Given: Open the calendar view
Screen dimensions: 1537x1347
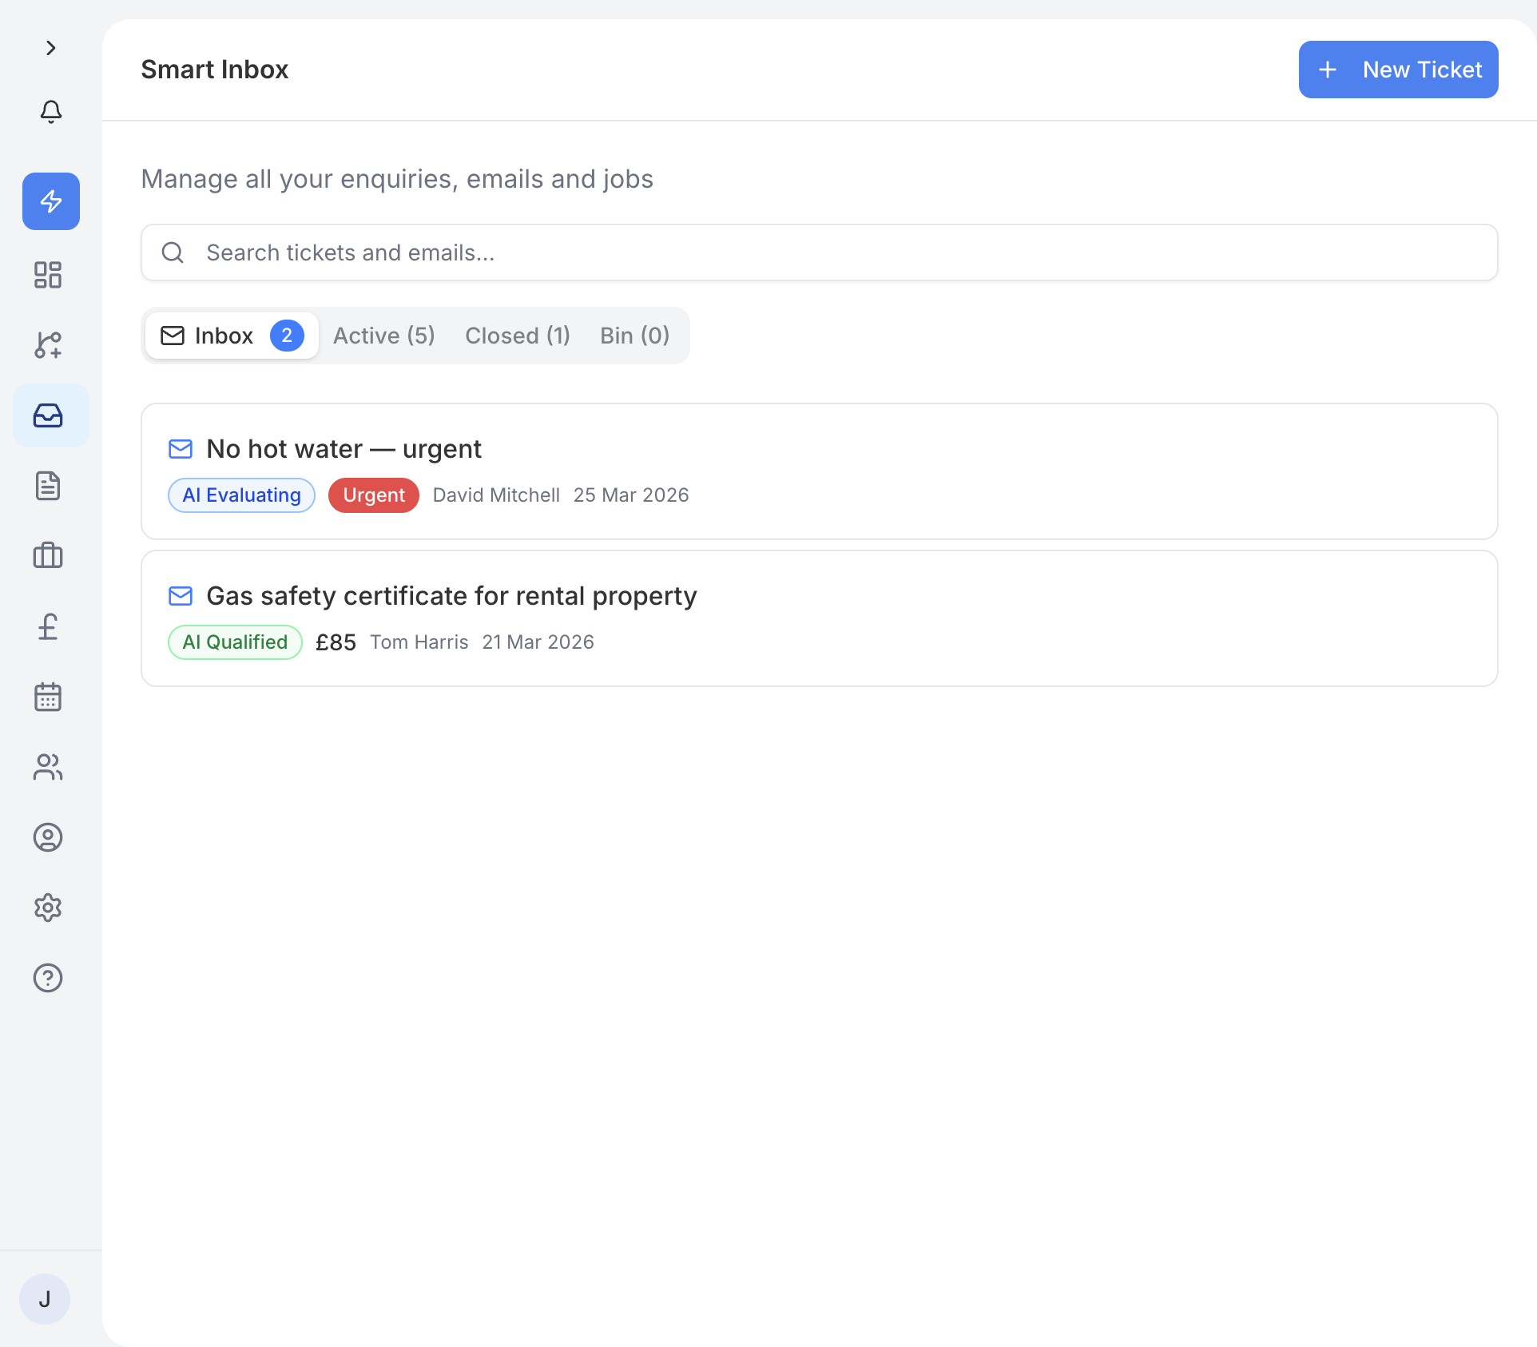Looking at the screenshot, I should (48, 697).
